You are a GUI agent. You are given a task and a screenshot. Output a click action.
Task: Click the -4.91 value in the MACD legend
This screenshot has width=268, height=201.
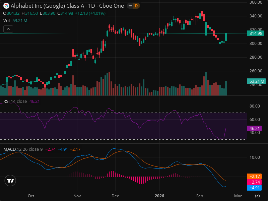(x=63, y=149)
